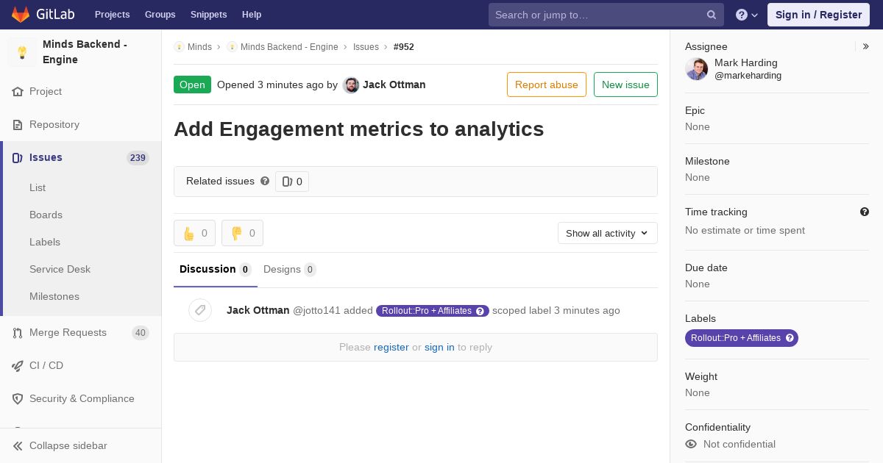Give a thumbs down reaction

(x=242, y=233)
